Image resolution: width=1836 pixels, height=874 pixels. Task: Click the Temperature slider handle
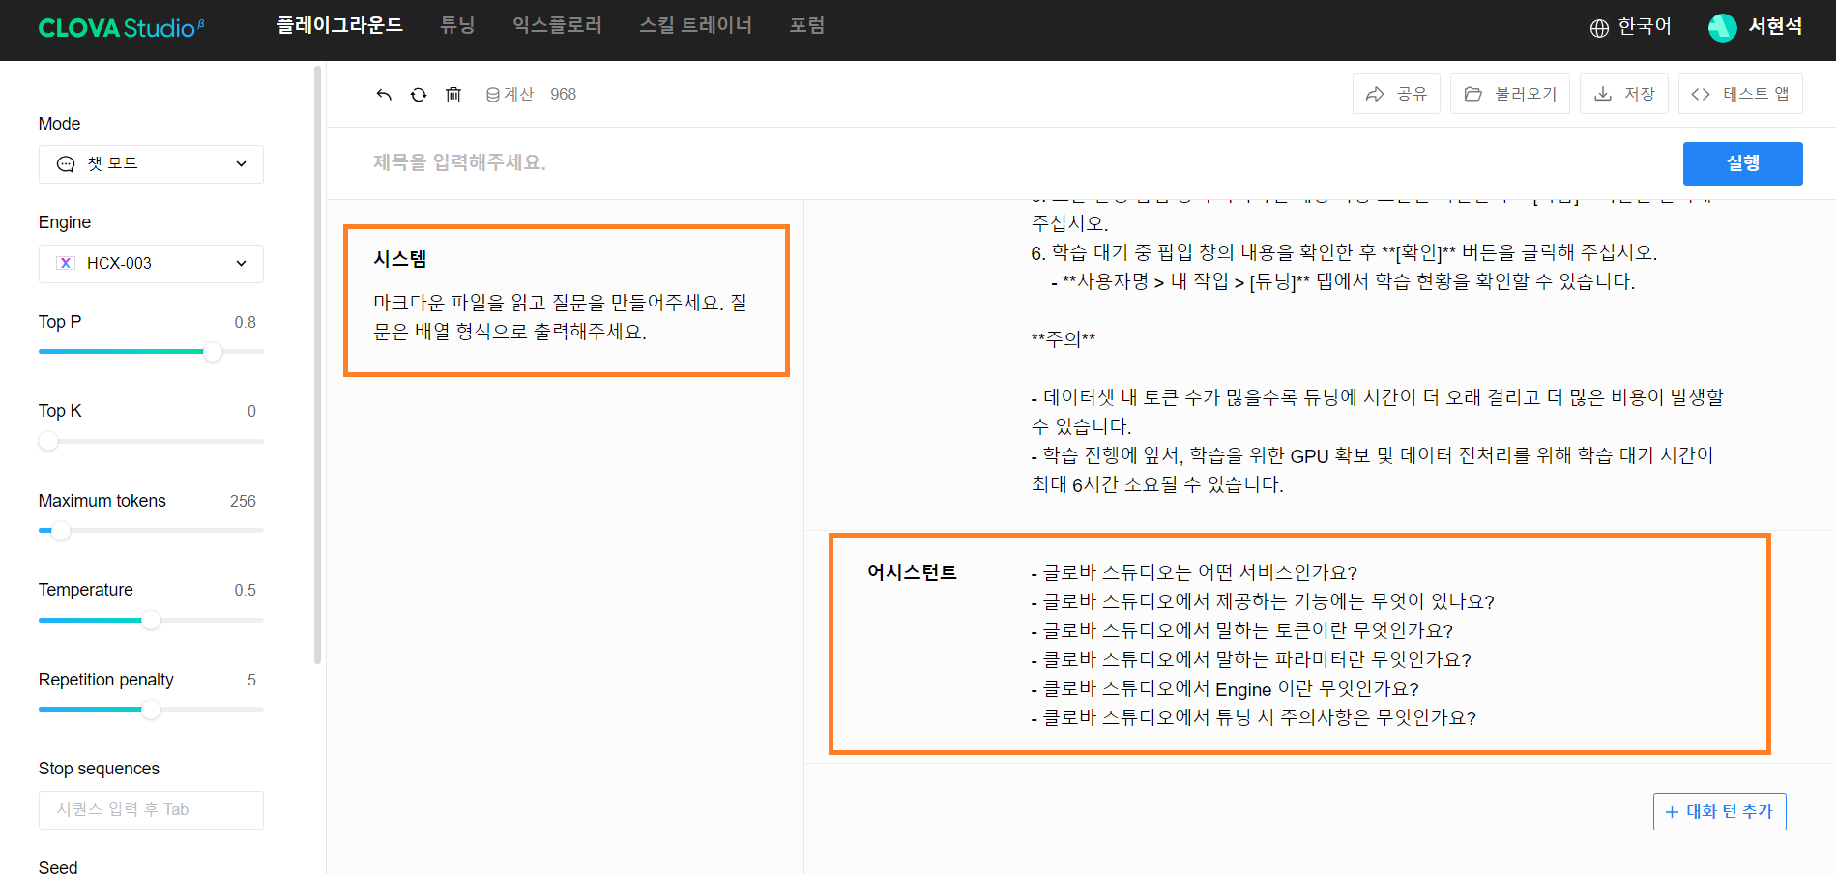pos(151,621)
